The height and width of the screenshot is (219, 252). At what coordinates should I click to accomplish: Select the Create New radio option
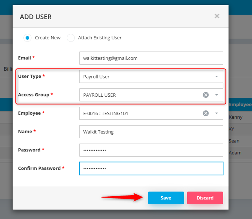coord(27,38)
